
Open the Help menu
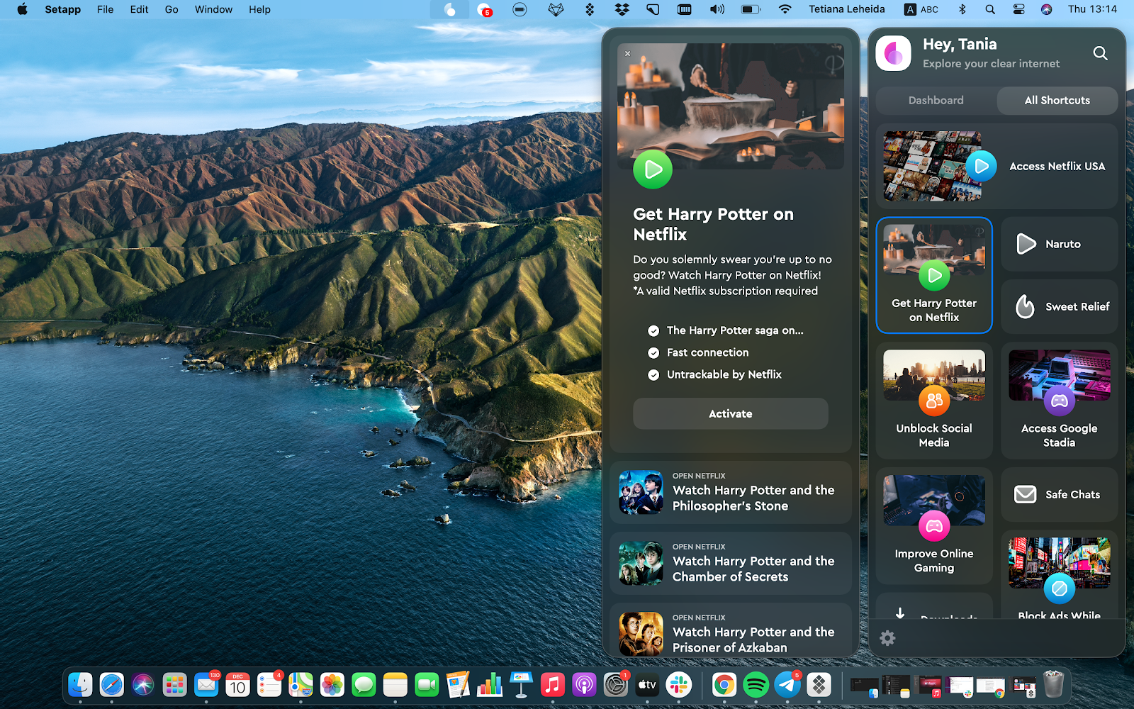259,9
